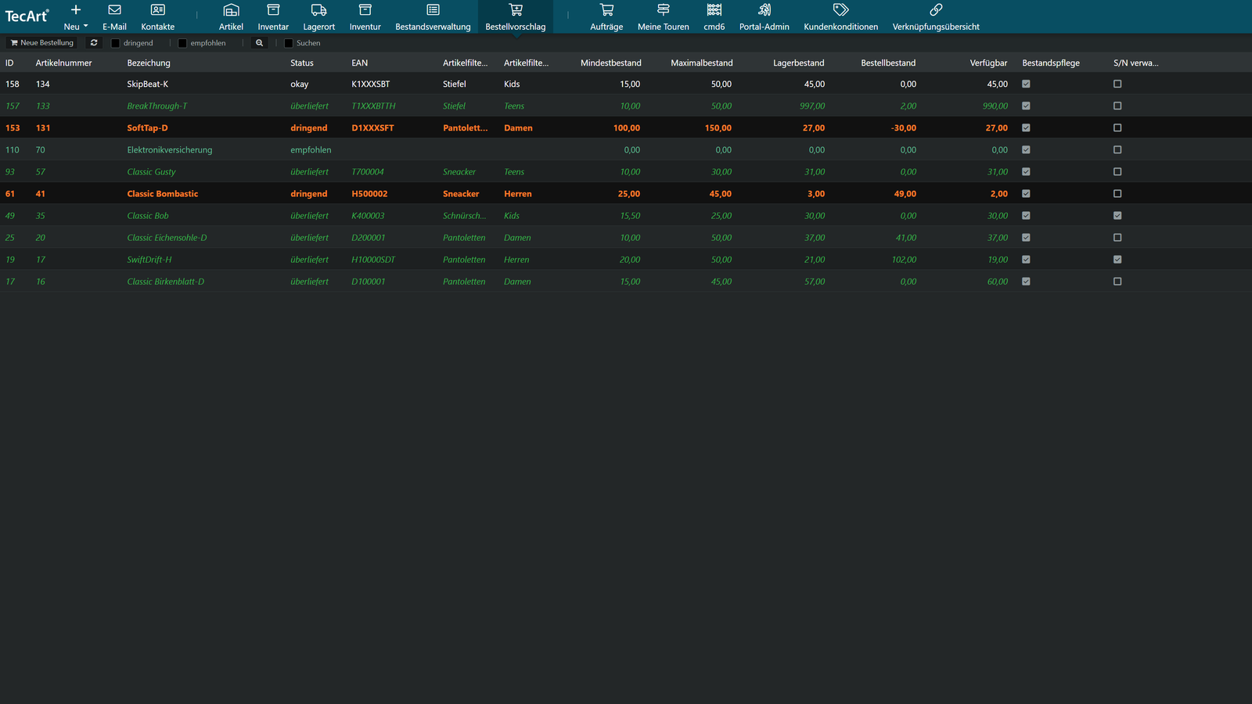Toggle S/N checkbox for SwiftDrift-H row
1252x704 pixels.
pyautogui.click(x=1117, y=259)
